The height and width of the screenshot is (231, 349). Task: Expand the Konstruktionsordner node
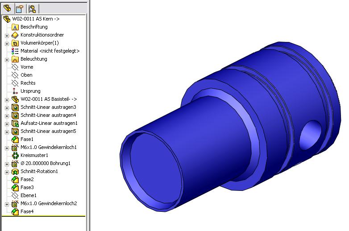pyautogui.click(x=7, y=36)
